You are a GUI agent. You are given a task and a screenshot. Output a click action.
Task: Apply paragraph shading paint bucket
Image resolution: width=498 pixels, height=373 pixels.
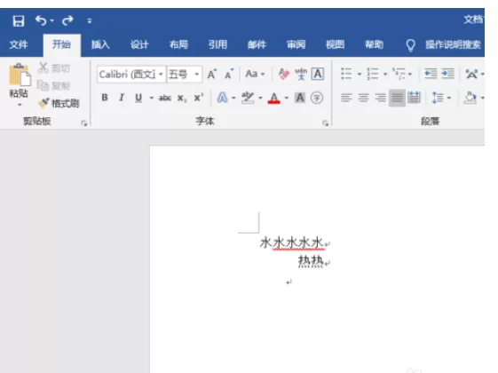click(x=470, y=98)
